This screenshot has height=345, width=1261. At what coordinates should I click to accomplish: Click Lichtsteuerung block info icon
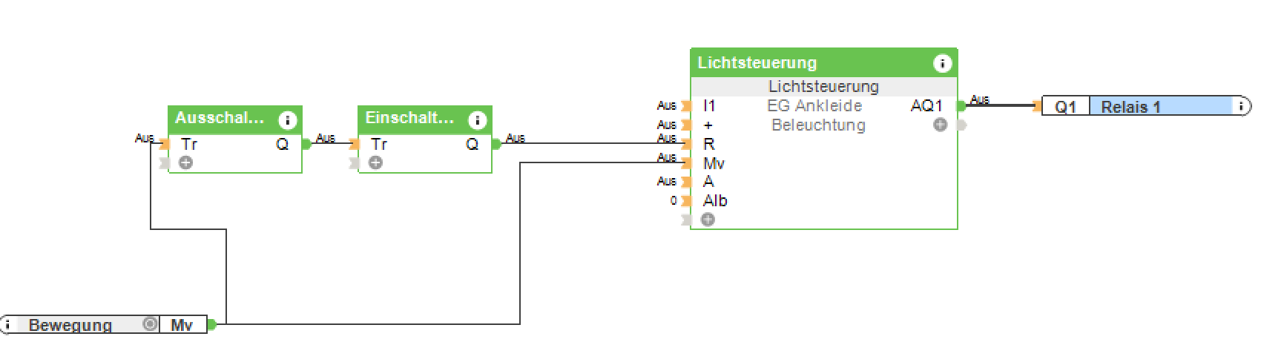941,63
